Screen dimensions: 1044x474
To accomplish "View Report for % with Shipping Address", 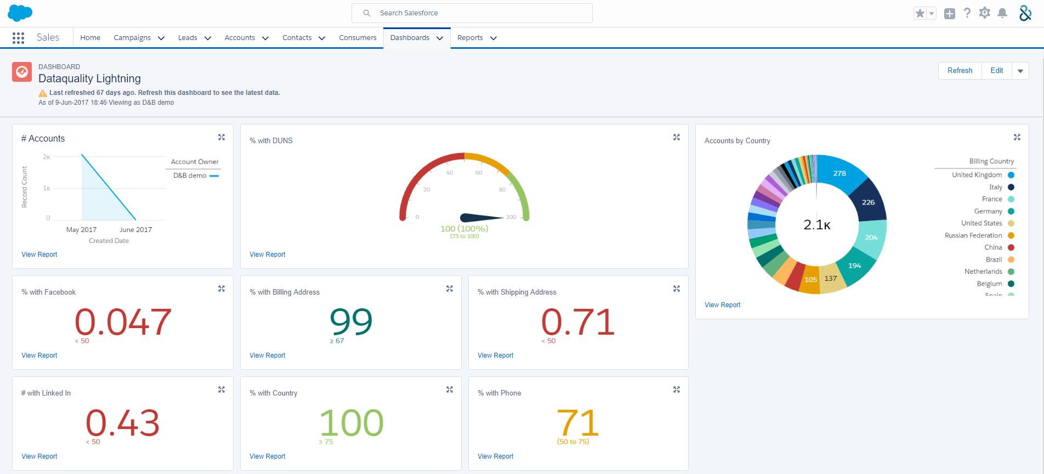I will point(496,356).
